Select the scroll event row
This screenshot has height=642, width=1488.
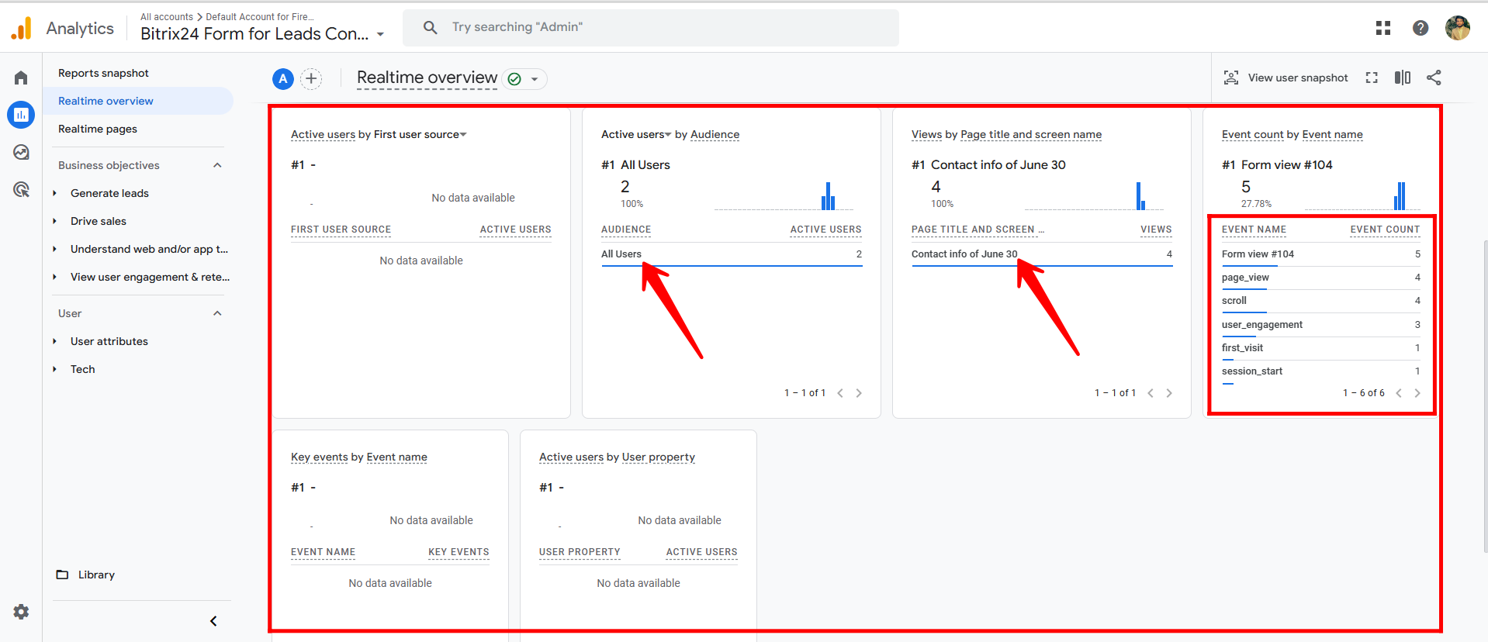(1321, 301)
